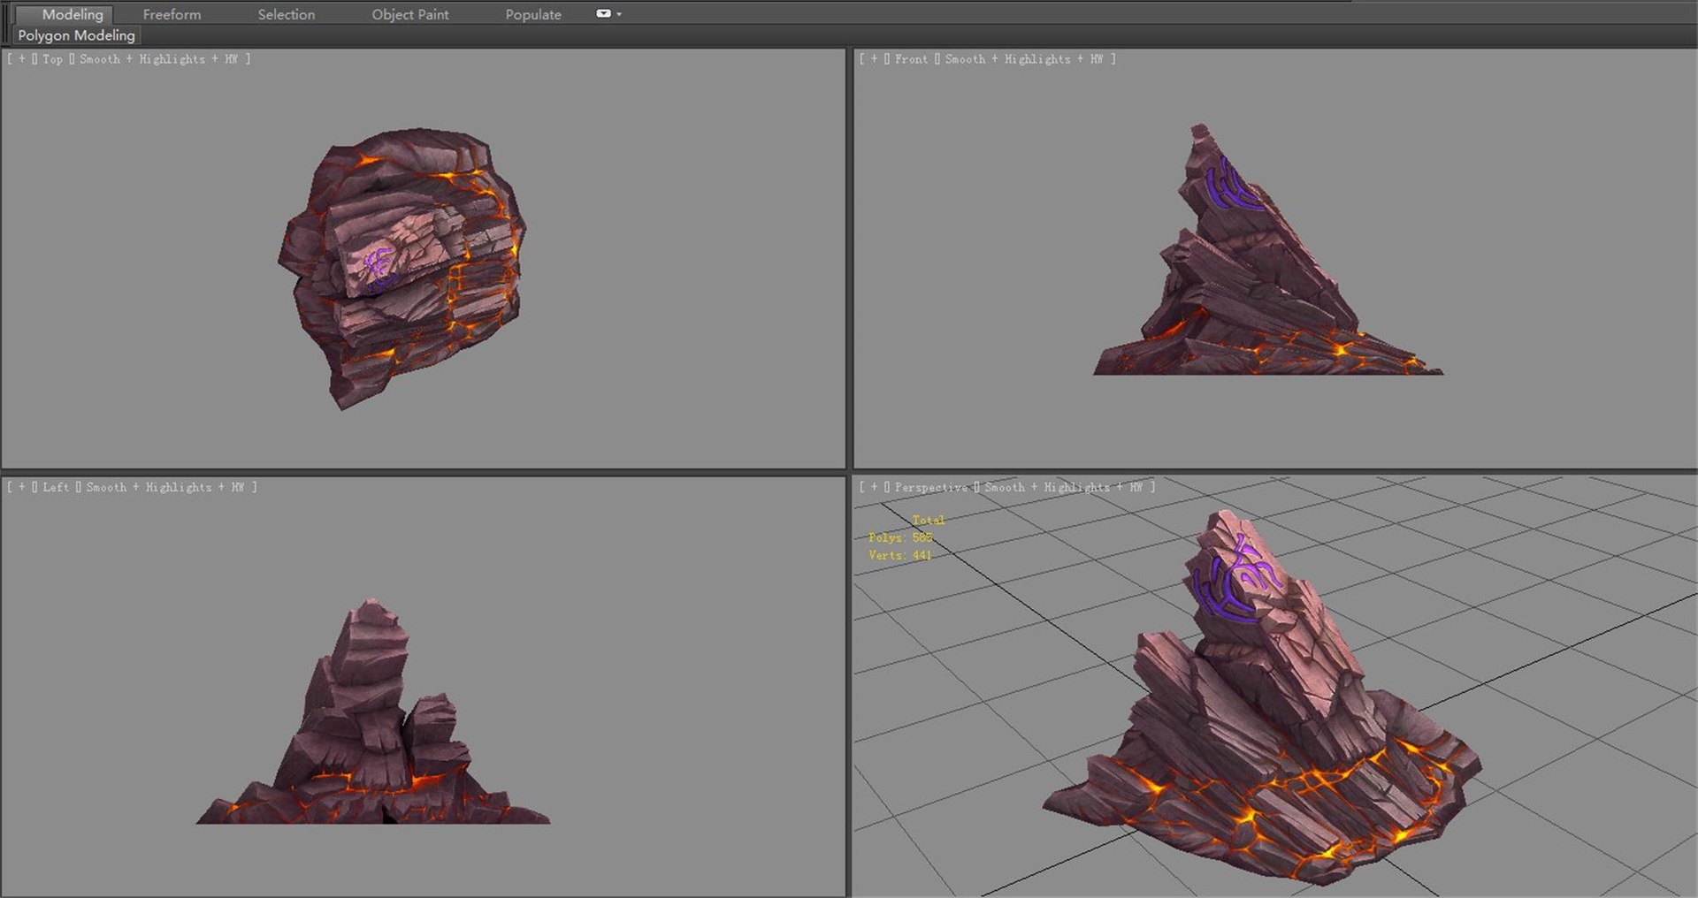This screenshot has width=1698, height=898.
Task: Expand the Polygon Modeling panel
Action: 76,35
